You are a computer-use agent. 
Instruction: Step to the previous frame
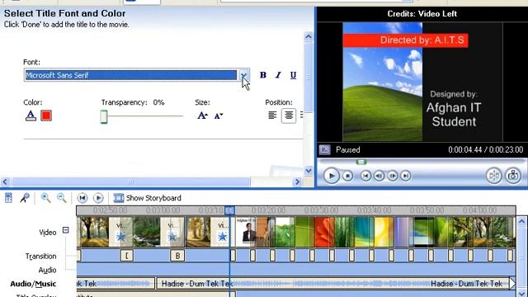(379, 176)
